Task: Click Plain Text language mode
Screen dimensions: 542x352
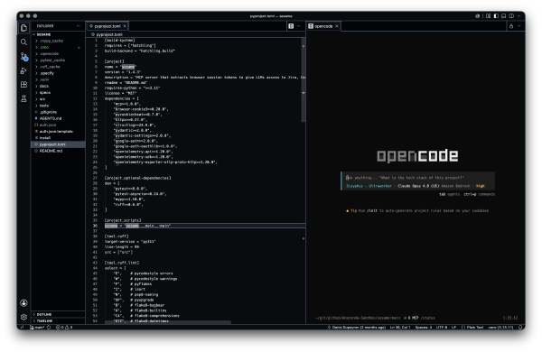Action: 472,327
